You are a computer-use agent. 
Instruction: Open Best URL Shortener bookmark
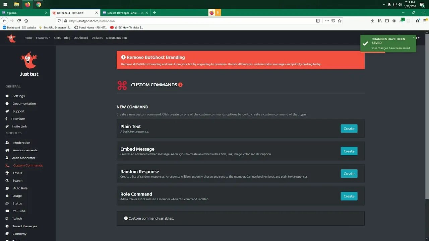click(x=55, y=27)
